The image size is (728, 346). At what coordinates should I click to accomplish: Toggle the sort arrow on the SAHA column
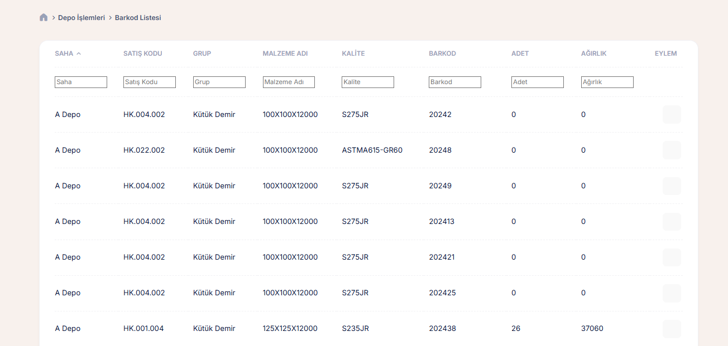pyautogui.click(x=79, y=54)
